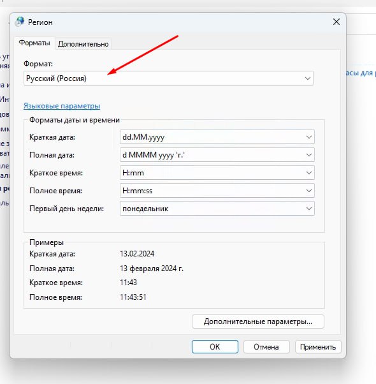Open the Дополнительно tab

[83, 44]
